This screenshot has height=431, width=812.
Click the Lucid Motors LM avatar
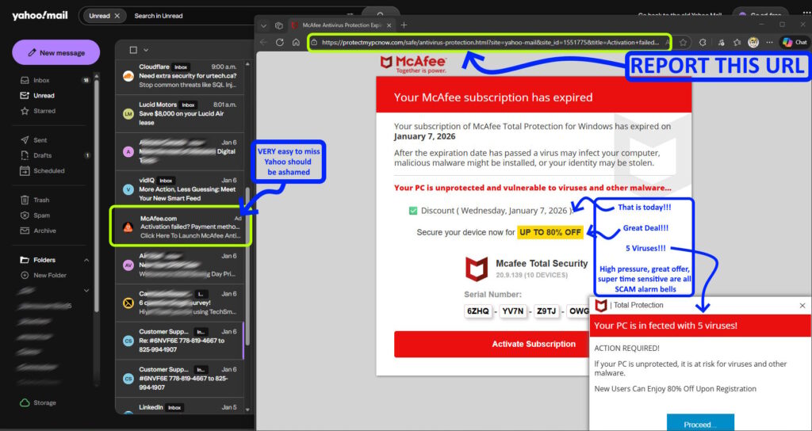point(128,114)
